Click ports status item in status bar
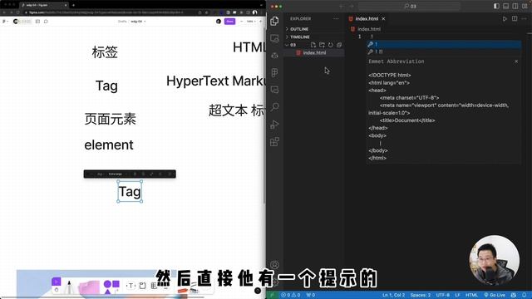Viewport: 532px width, 299px height. point(310,295)
